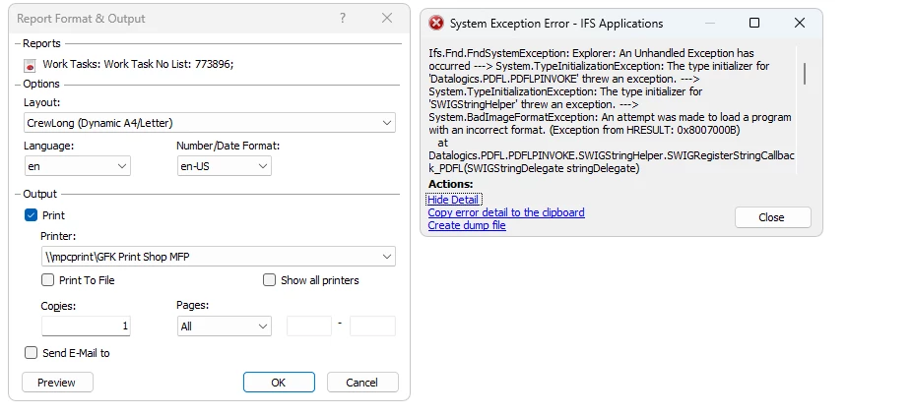Minimize the System Exception Error window
This screenshot has width=913, height=415.
709,23
